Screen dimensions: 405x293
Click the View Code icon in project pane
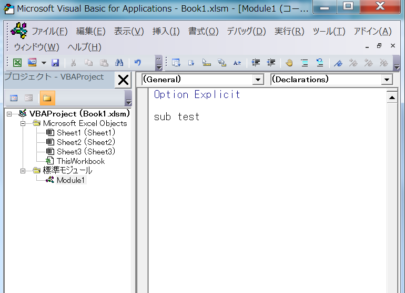tap(14, 98)
